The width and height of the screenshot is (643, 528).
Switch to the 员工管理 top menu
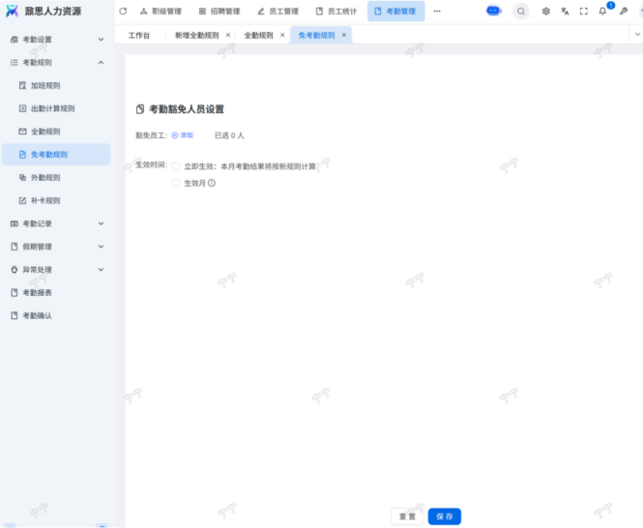(278, 12)
